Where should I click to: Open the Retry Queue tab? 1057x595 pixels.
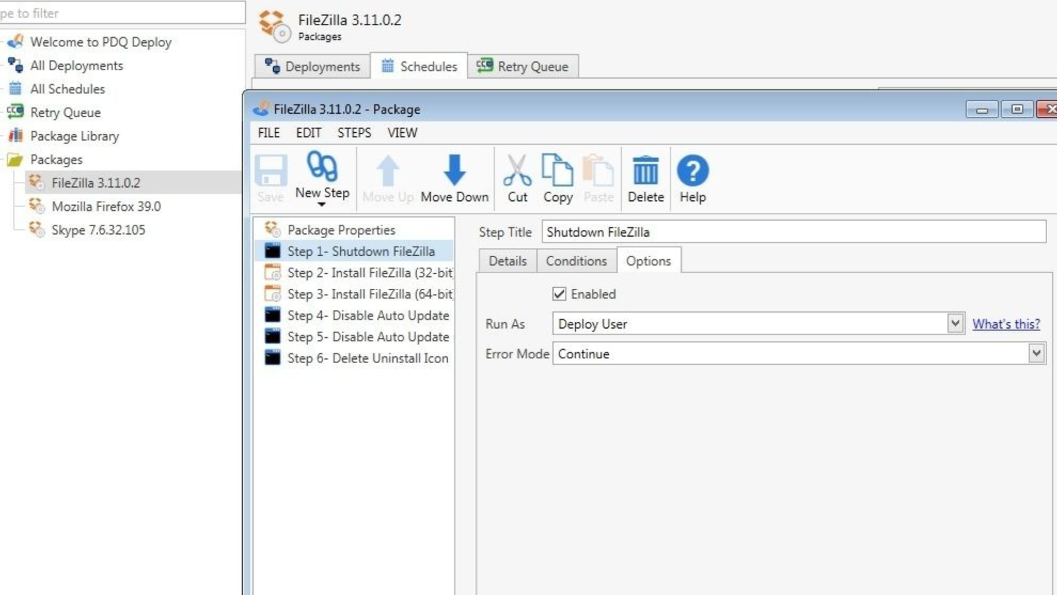(523, 66)
